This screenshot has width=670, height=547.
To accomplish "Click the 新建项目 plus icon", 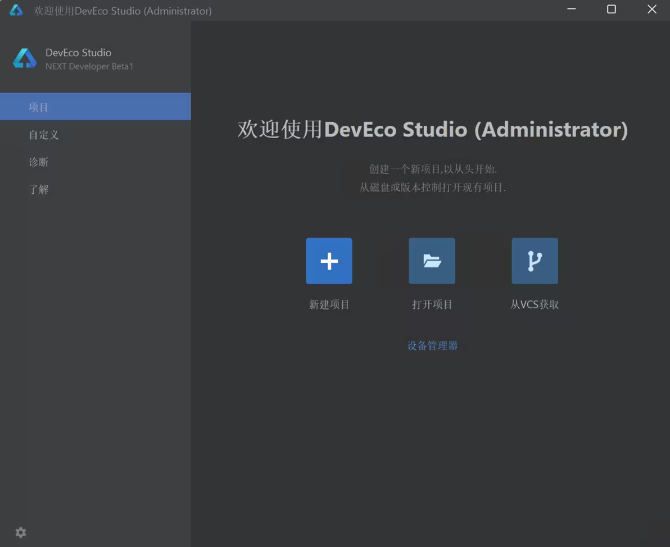I will [329, 261].
